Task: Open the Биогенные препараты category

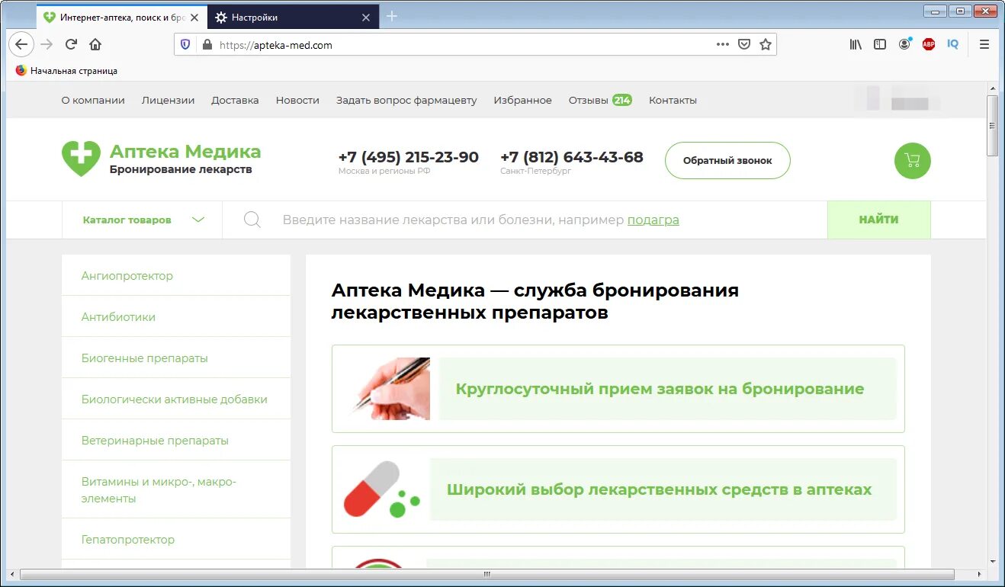Action: [x=176, y=358]
